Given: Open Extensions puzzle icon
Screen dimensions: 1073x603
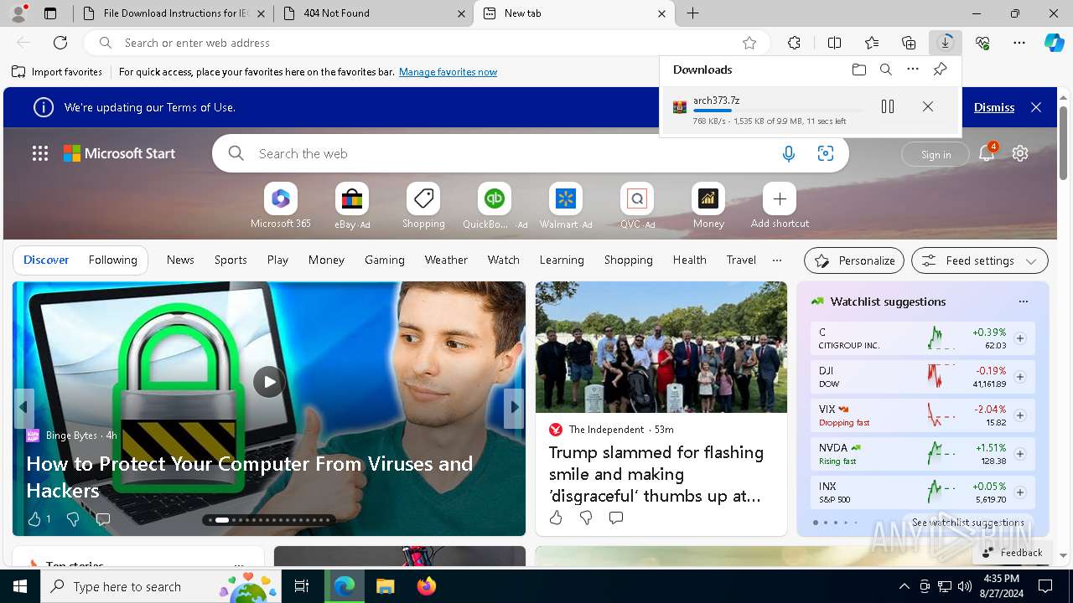Looking at the screenshot, I should (795, 43).
